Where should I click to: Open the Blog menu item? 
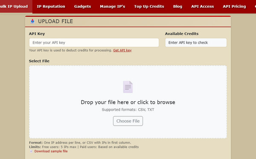pyautogui.click(x=177, y=6)
